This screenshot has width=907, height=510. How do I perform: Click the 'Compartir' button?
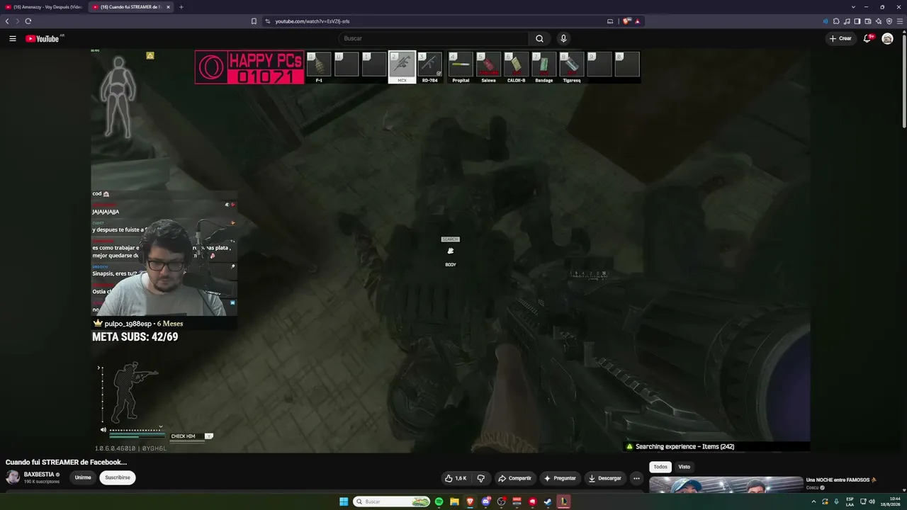click(x=514, y=478)
